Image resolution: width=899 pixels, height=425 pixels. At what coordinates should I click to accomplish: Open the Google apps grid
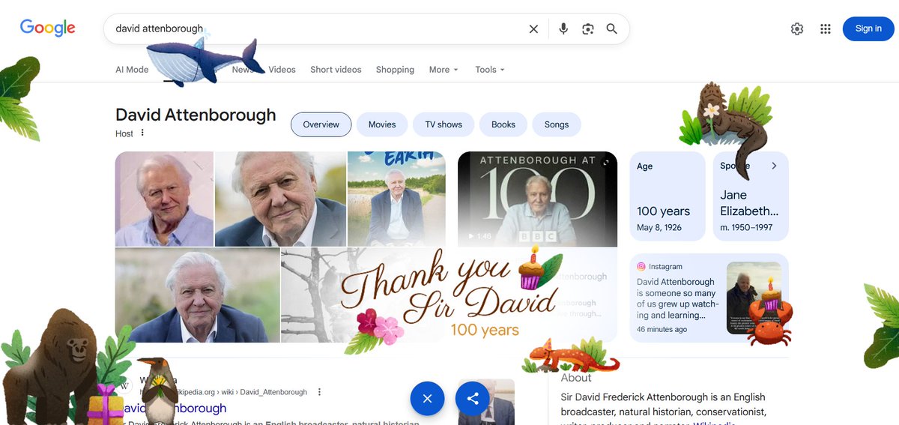826,29
